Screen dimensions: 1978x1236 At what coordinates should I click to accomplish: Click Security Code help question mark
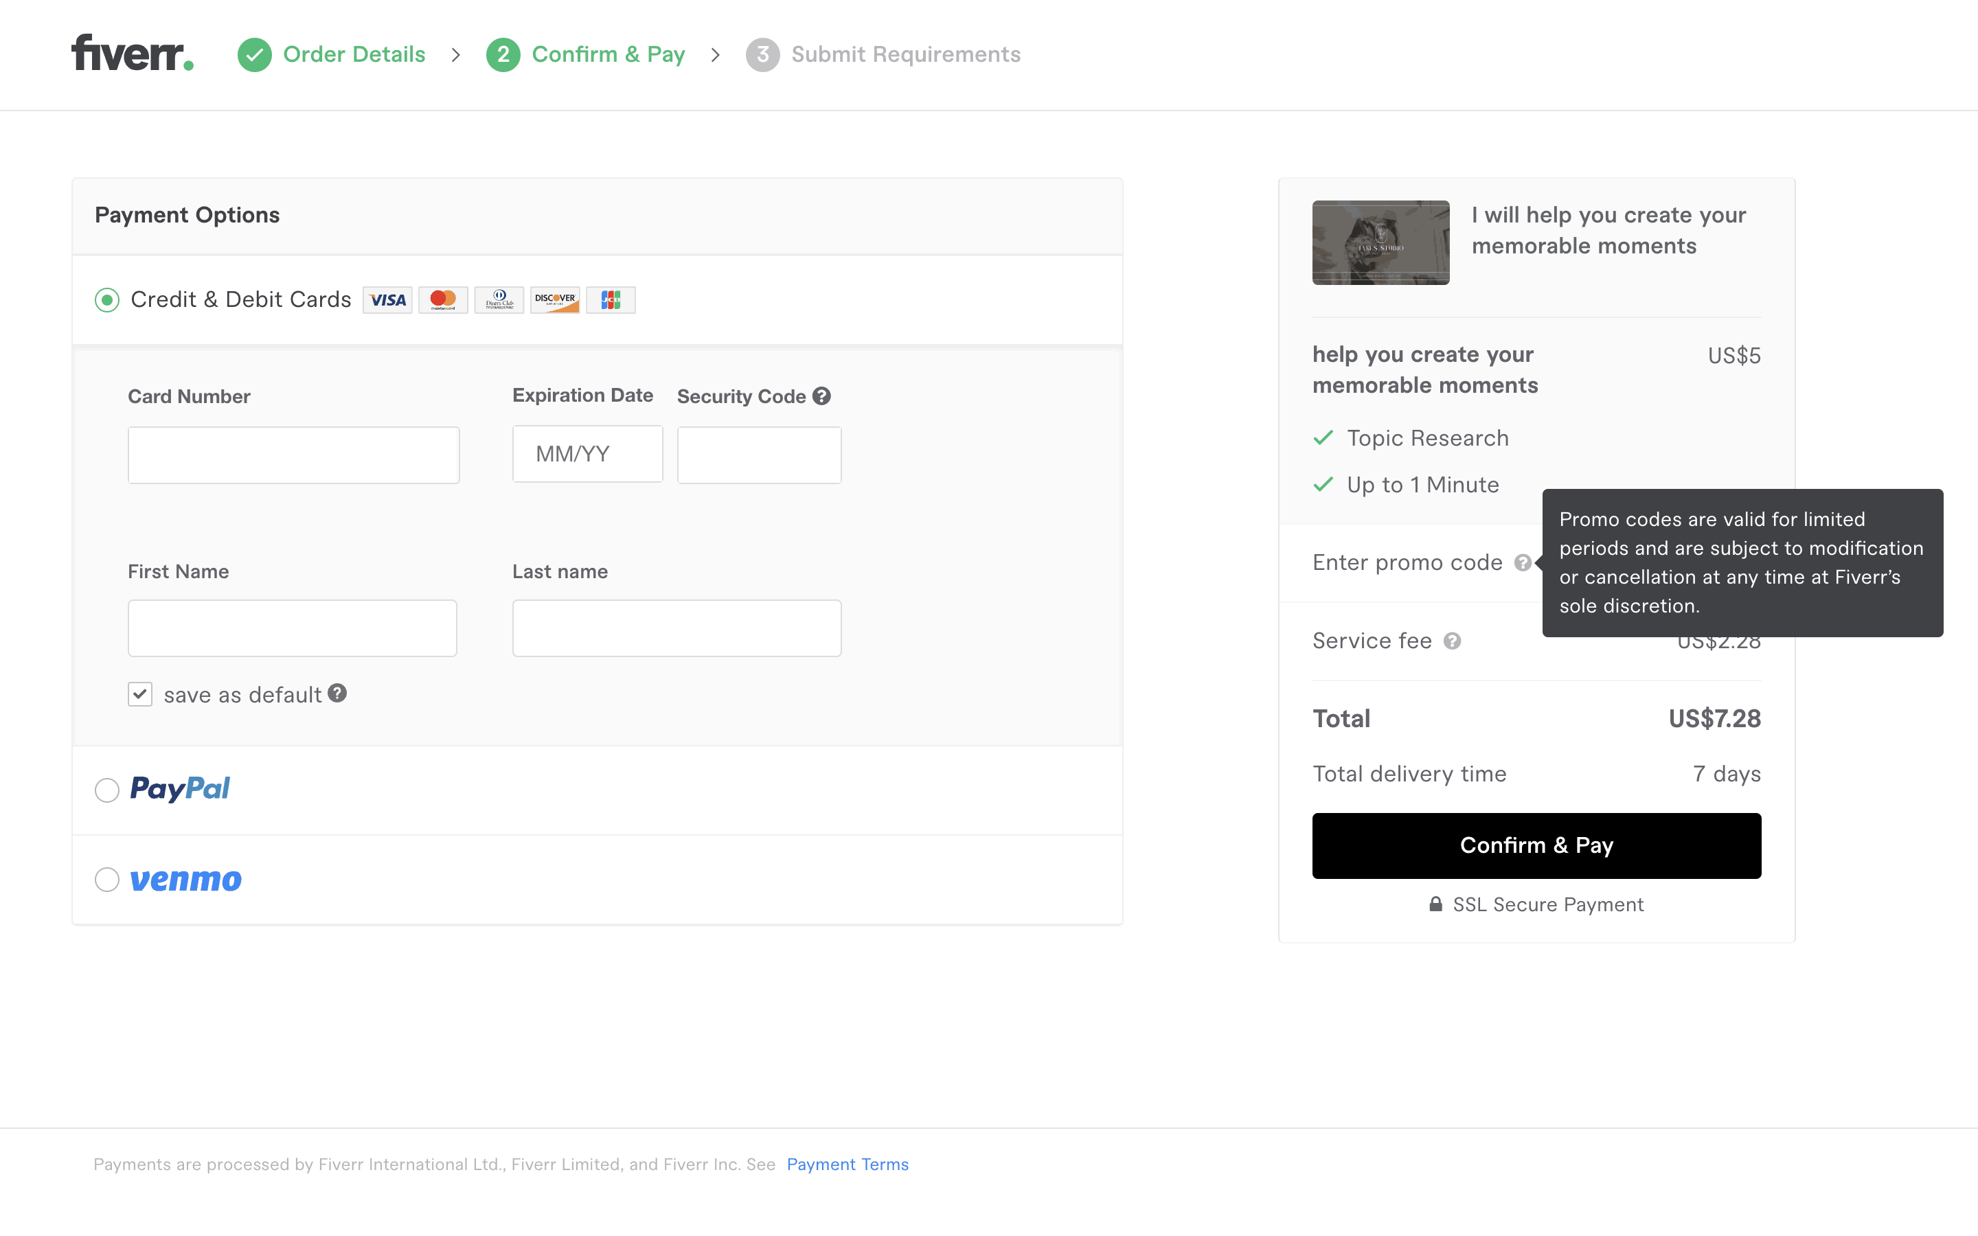(821, 396)
